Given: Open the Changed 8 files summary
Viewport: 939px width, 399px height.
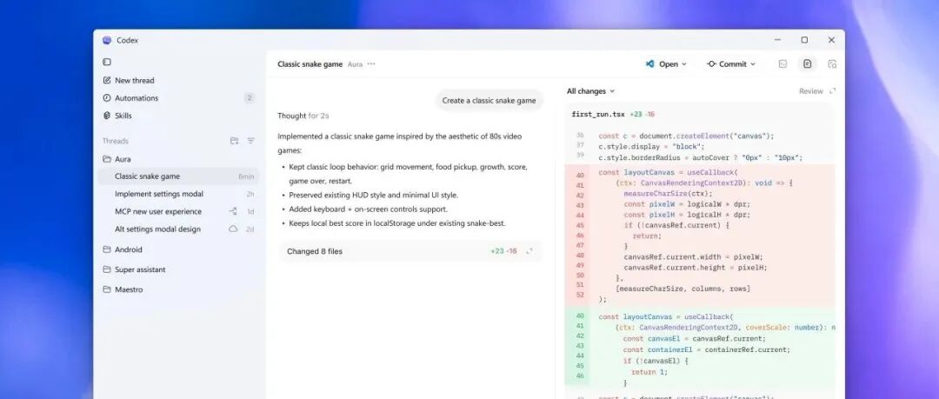Looking at the screenshot, I should coord(410,251).
